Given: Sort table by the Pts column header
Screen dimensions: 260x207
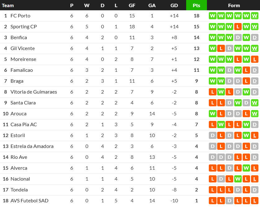Looking at the screenshot, I should click(196, 5).
